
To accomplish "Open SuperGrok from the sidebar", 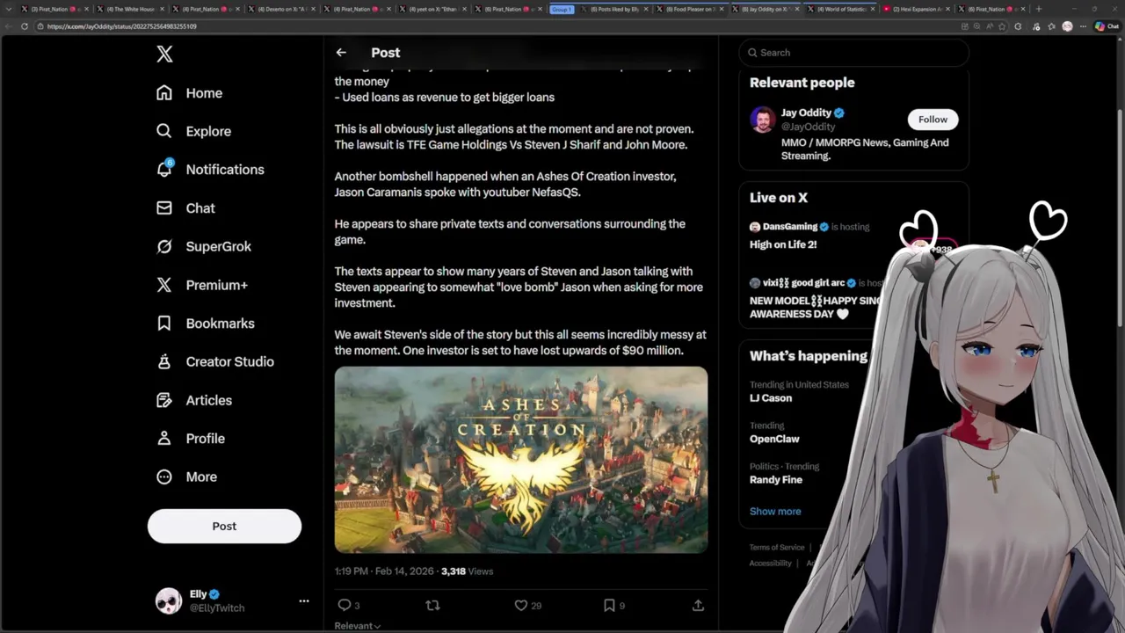I will coord(203,246).
